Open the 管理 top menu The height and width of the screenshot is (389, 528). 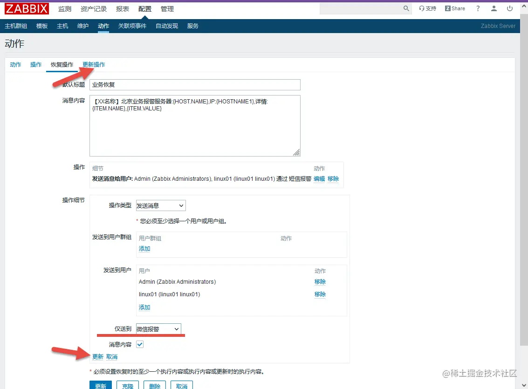point(167,9)
